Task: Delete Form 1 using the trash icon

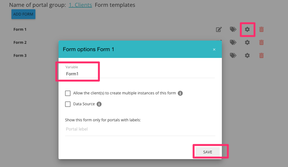Action: point(261,29)
